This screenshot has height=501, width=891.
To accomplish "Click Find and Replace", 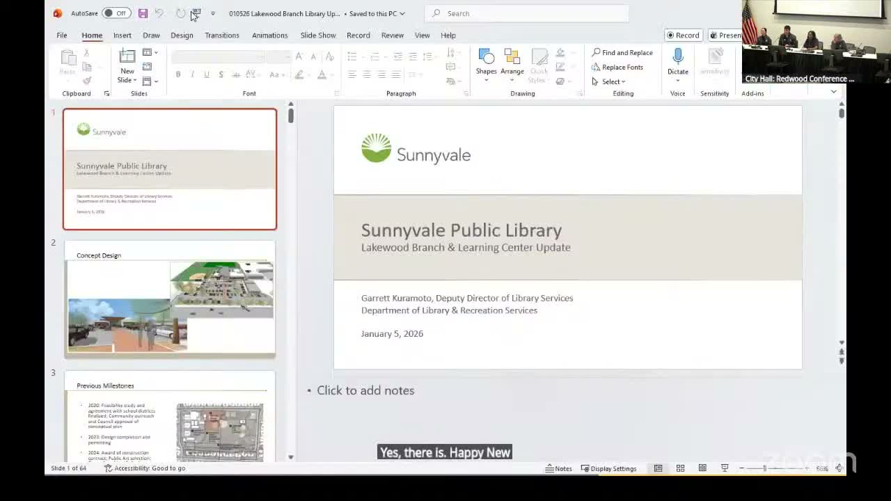I will click(622, 52).
